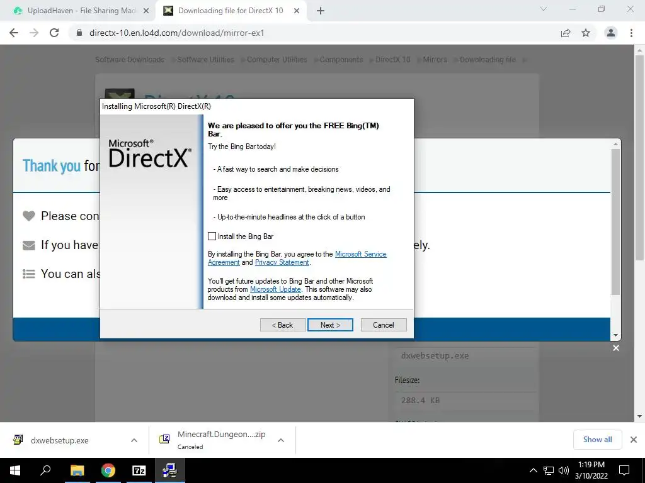Click the Downloading file breadcrumb
The height and width of the screenshot is (483, 645).
[x=488, y=60]
